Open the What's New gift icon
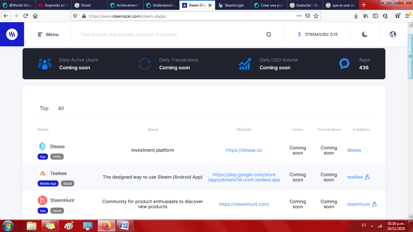The height and width of the screenshot is (232, 413). point(397,16)
